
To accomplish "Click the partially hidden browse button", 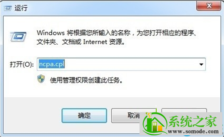I will [x=184, y=110].
